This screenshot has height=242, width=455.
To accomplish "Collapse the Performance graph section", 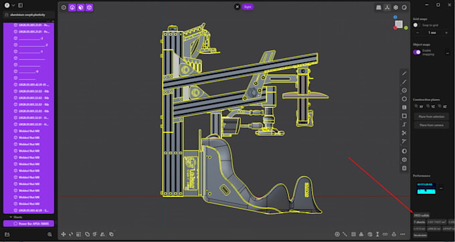I will 441,189.
